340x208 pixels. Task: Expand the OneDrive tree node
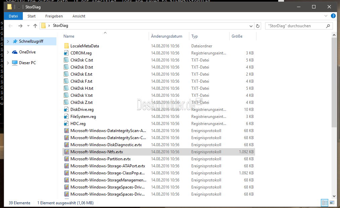[x=8, y=52]
